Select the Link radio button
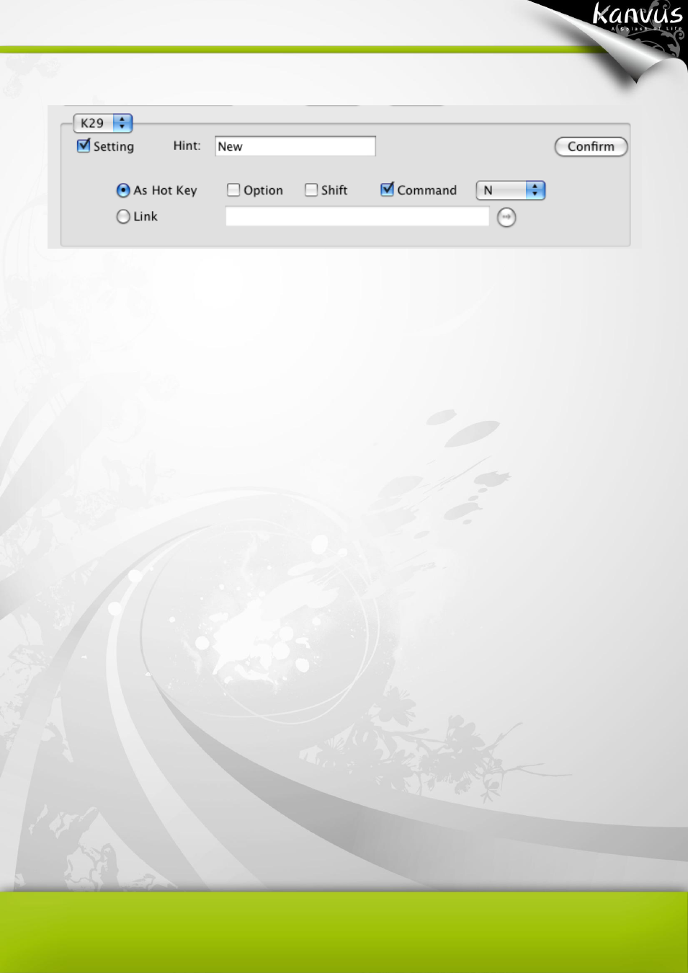 (x=123, y=216)
